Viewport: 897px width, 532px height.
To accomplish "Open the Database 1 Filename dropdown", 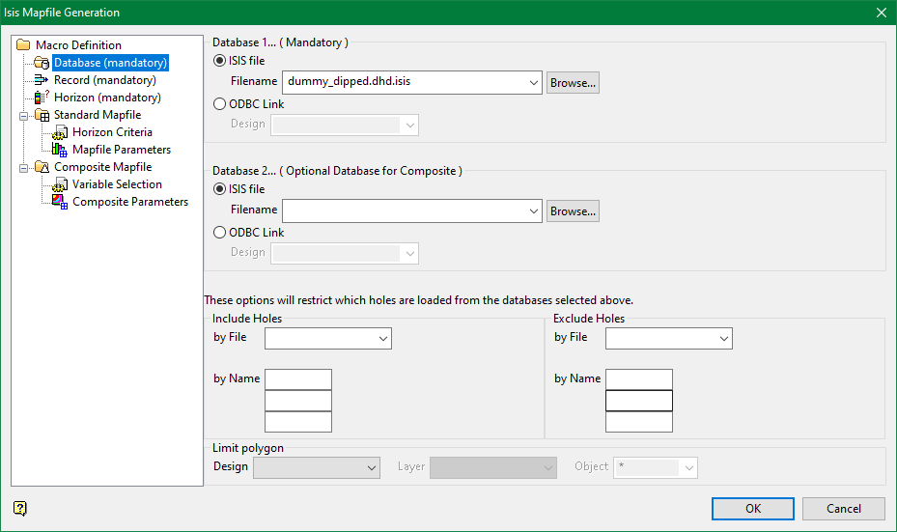I will pos(534,83).
